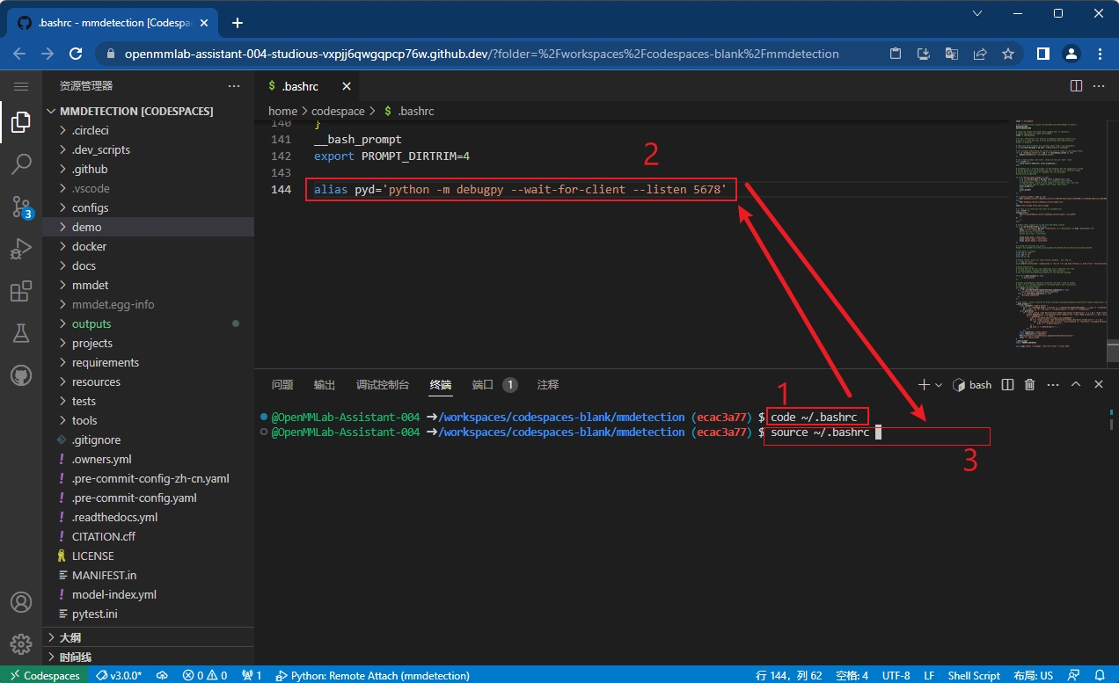Expand the mmdet folder in explorer
The height and width of the screenshot is (683, 1119).
pyautogui.click(x=90, y=285)
